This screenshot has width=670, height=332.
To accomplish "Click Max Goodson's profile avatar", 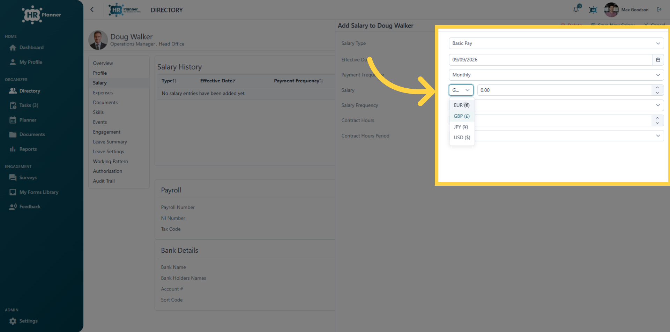I will click(x=611, y=10).
